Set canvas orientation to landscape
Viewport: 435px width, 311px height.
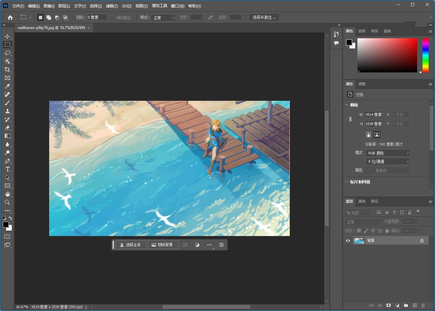pos(377,135)
